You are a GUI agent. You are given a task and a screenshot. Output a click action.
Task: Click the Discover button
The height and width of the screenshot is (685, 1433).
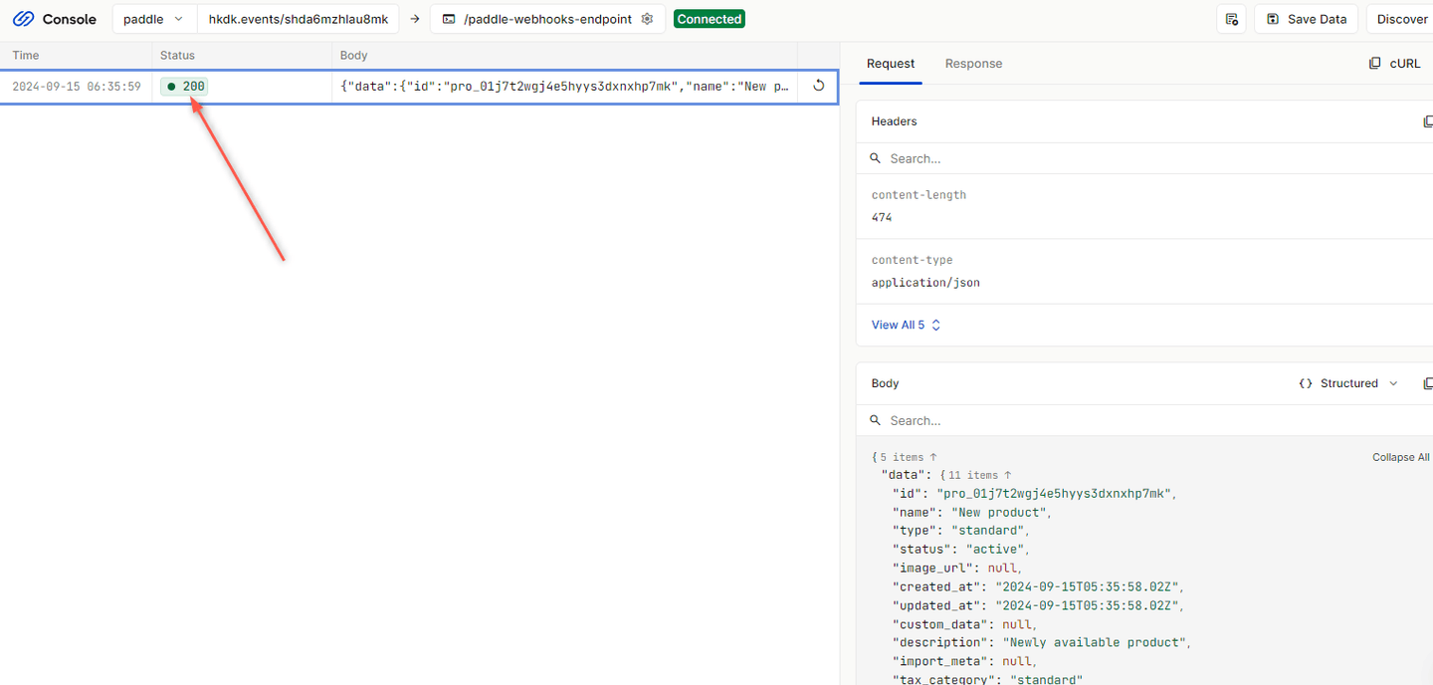[1401, 19]
